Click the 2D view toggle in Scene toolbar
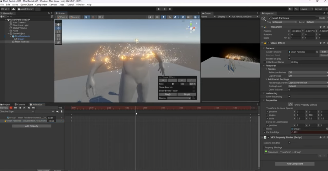The height and width of the screenshot is (171, 328). click(157, 17)
